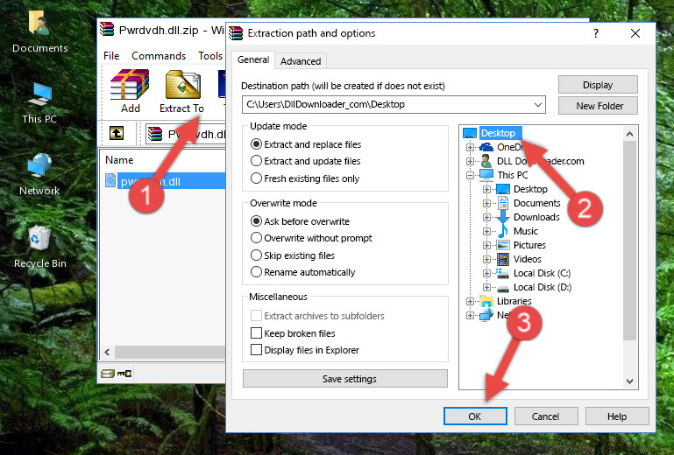This screenshot has height=455, width=674.
Task: Click the Help button
Action: 617,416
